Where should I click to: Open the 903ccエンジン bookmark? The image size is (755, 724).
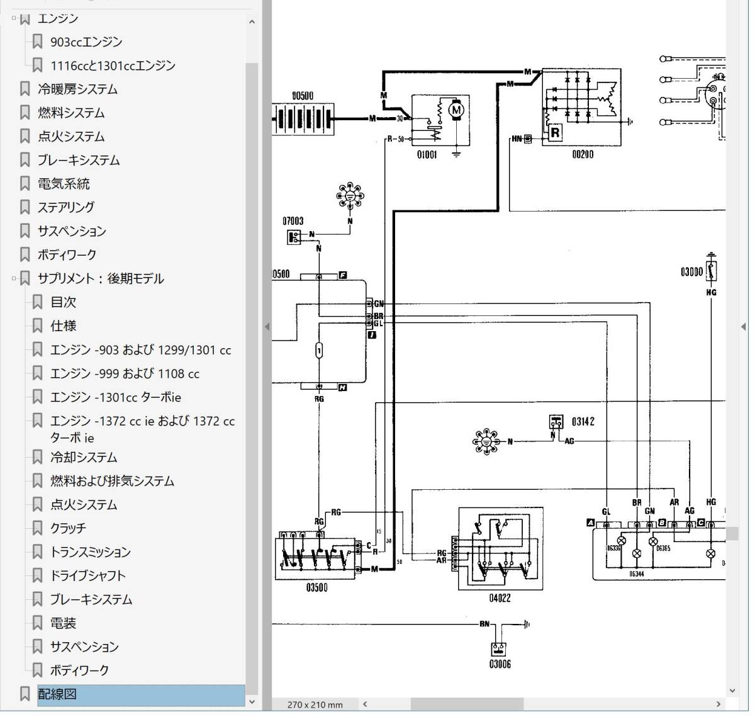[x=86, y=42]
